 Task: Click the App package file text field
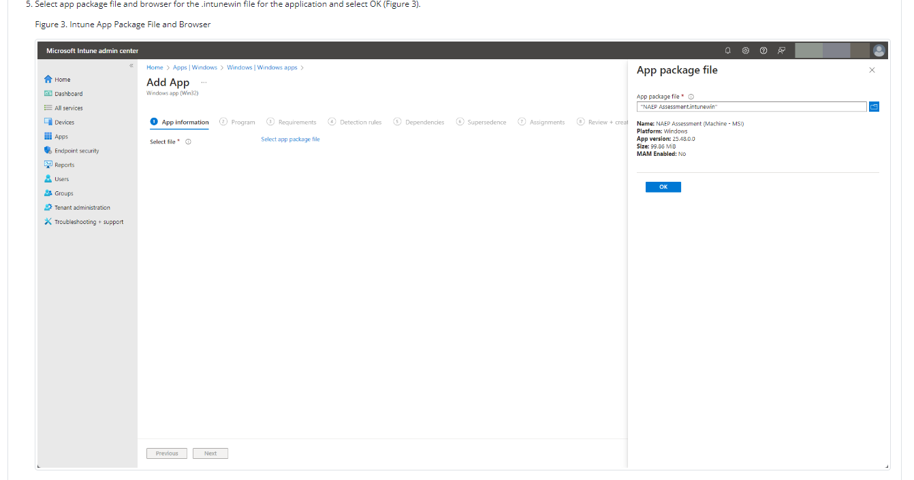click(752, 107)
